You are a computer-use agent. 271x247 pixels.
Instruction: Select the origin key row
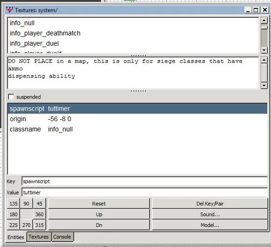click(137, 119)
